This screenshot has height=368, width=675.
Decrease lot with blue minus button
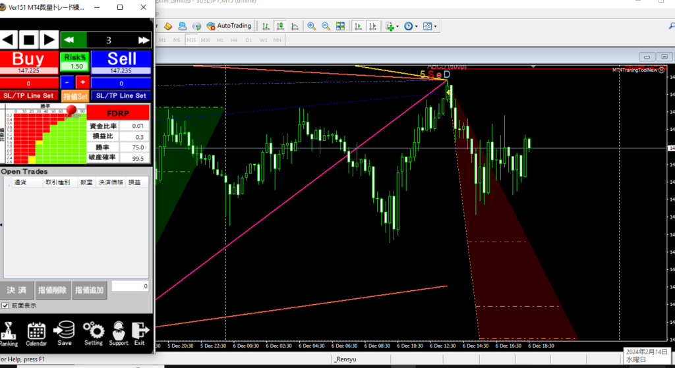(67, 82)
